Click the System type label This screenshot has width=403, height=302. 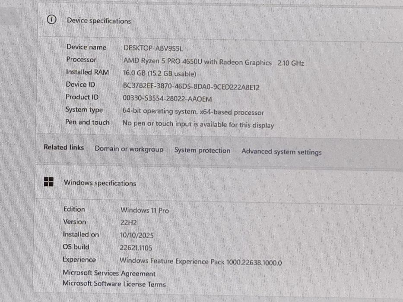(84, 110)
